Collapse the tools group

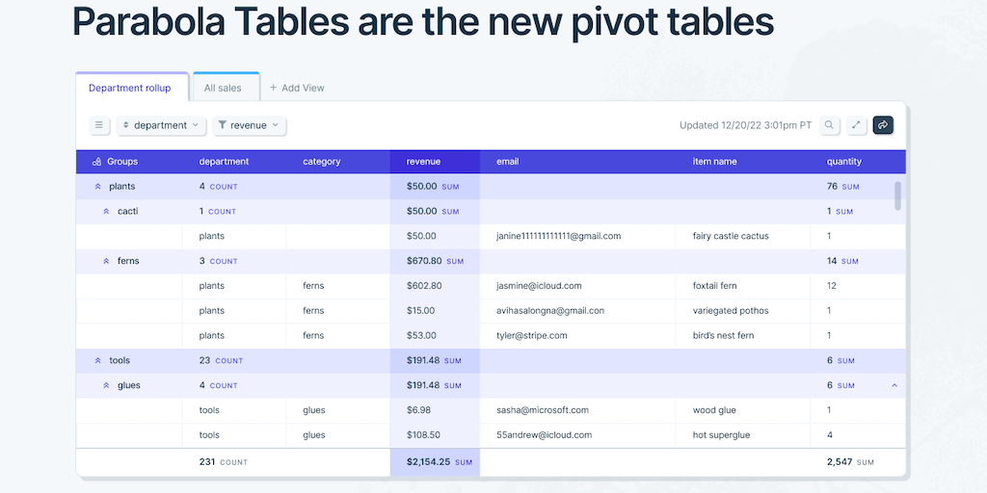click(97, 361)
